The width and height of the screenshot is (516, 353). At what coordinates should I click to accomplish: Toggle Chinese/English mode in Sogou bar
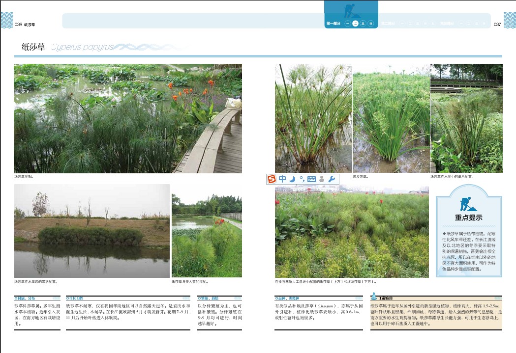click(x=282, y=179)
